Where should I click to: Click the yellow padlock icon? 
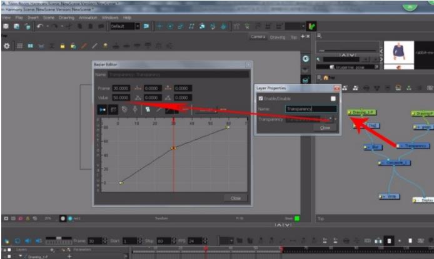(63, 46)
